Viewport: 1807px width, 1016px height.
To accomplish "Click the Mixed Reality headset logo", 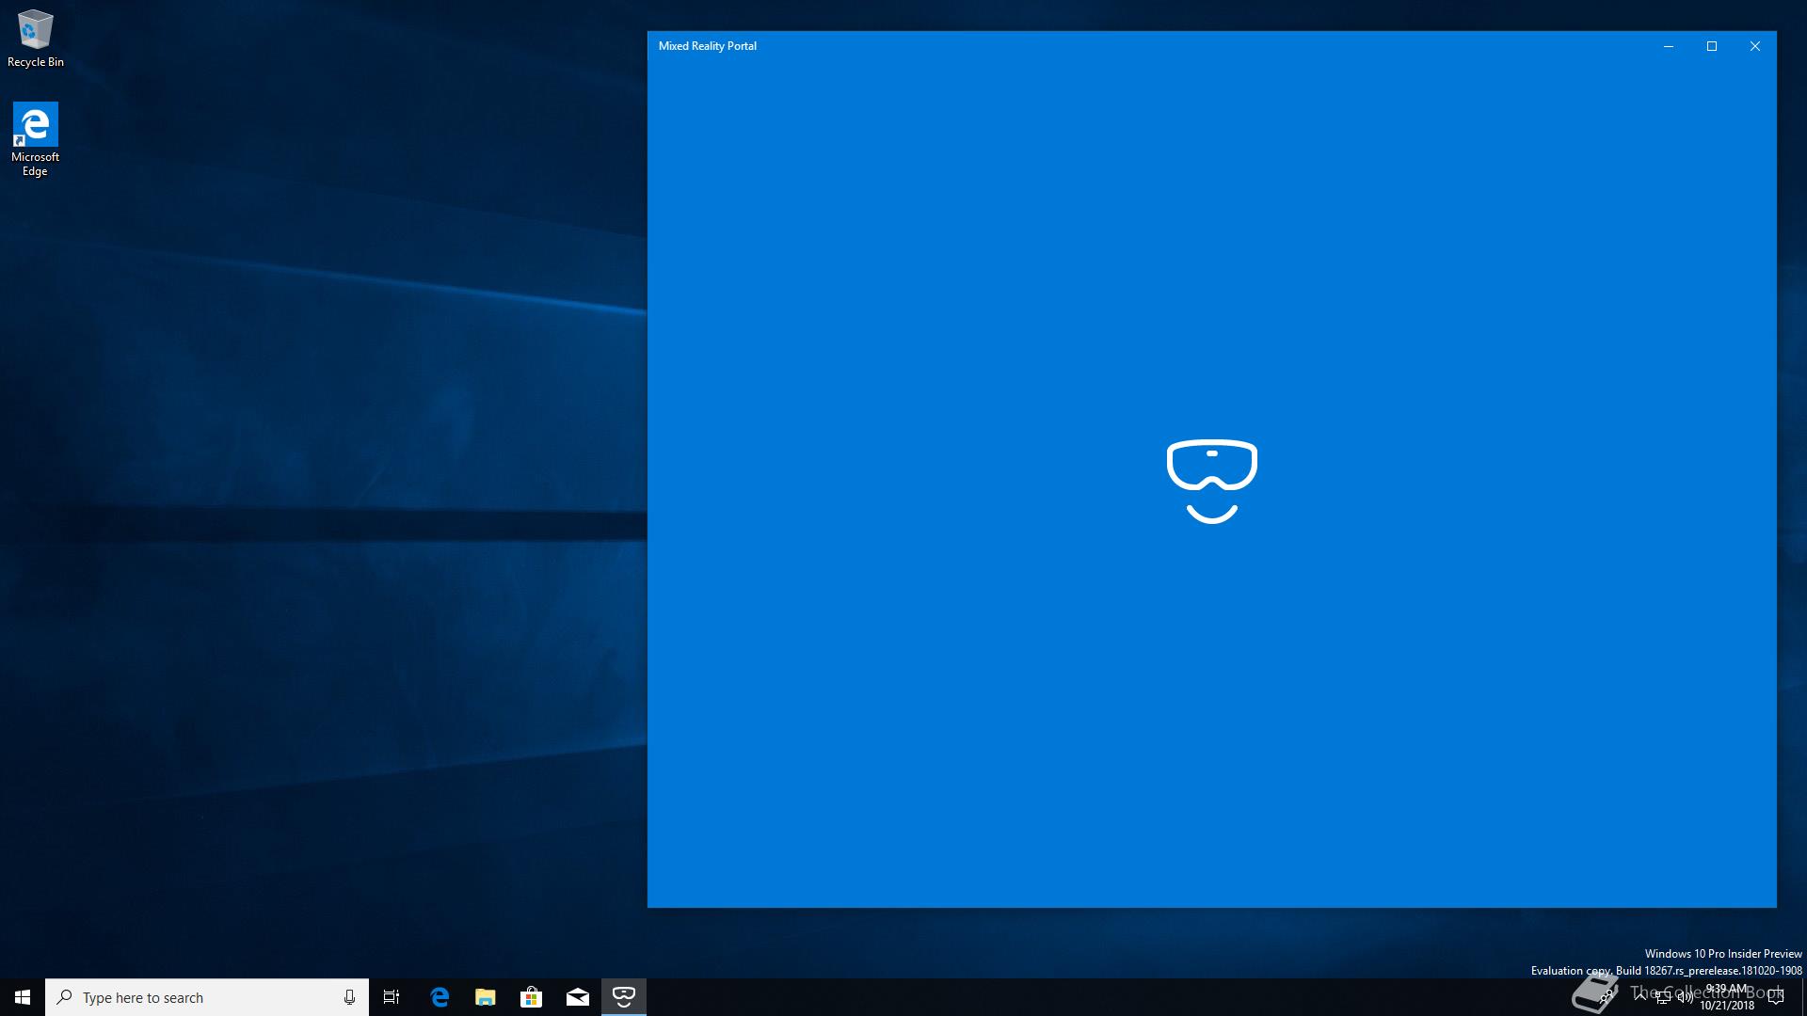I will [x=1211, y=480].
